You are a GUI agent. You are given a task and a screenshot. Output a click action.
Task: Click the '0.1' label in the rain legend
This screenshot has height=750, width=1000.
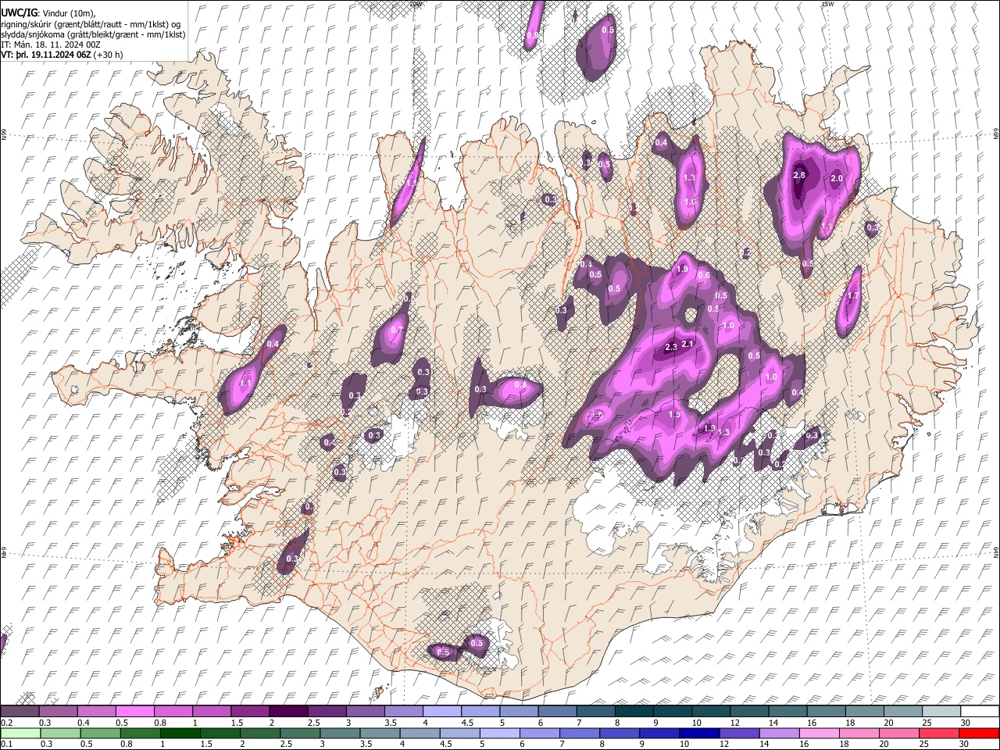[5, 744]
